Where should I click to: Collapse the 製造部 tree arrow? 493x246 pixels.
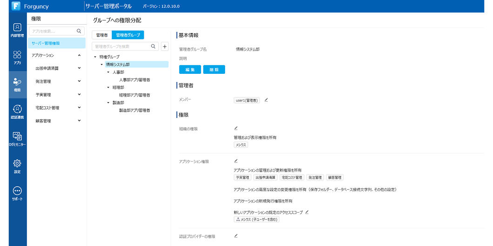click(x=108, y=103)
